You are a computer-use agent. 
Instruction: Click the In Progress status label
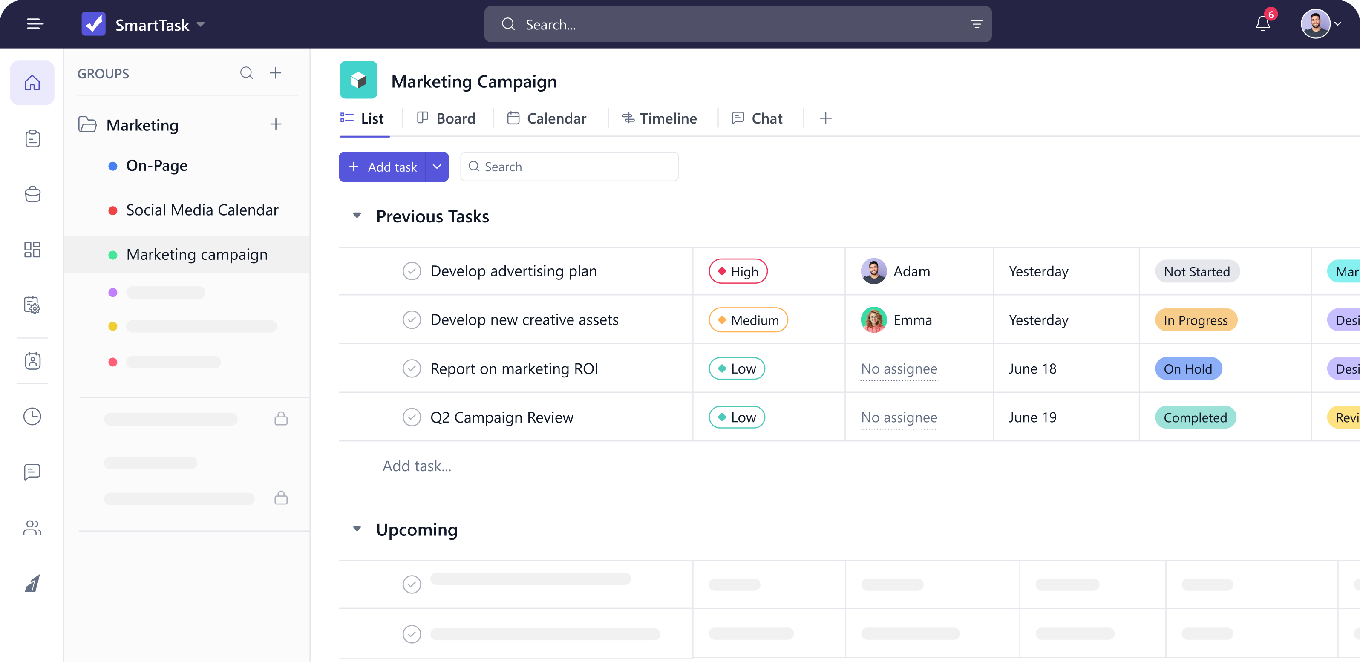(x=1195, y=320)
